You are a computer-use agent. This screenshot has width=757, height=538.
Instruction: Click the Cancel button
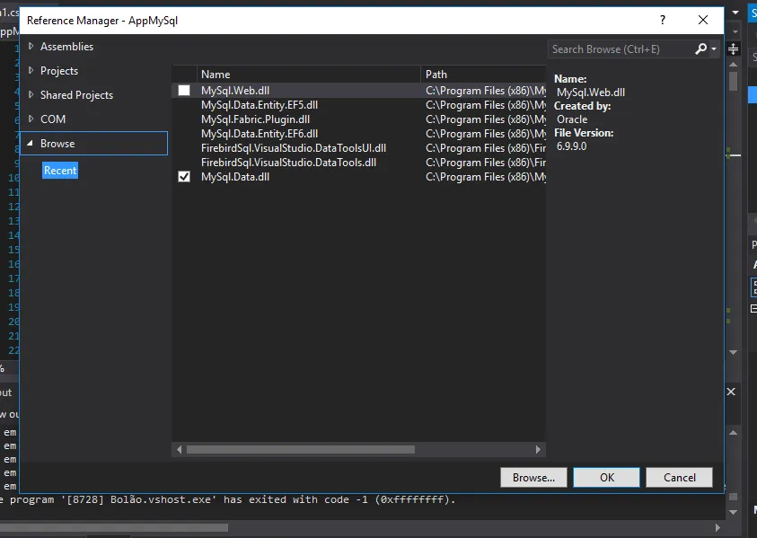coord(678,478)
